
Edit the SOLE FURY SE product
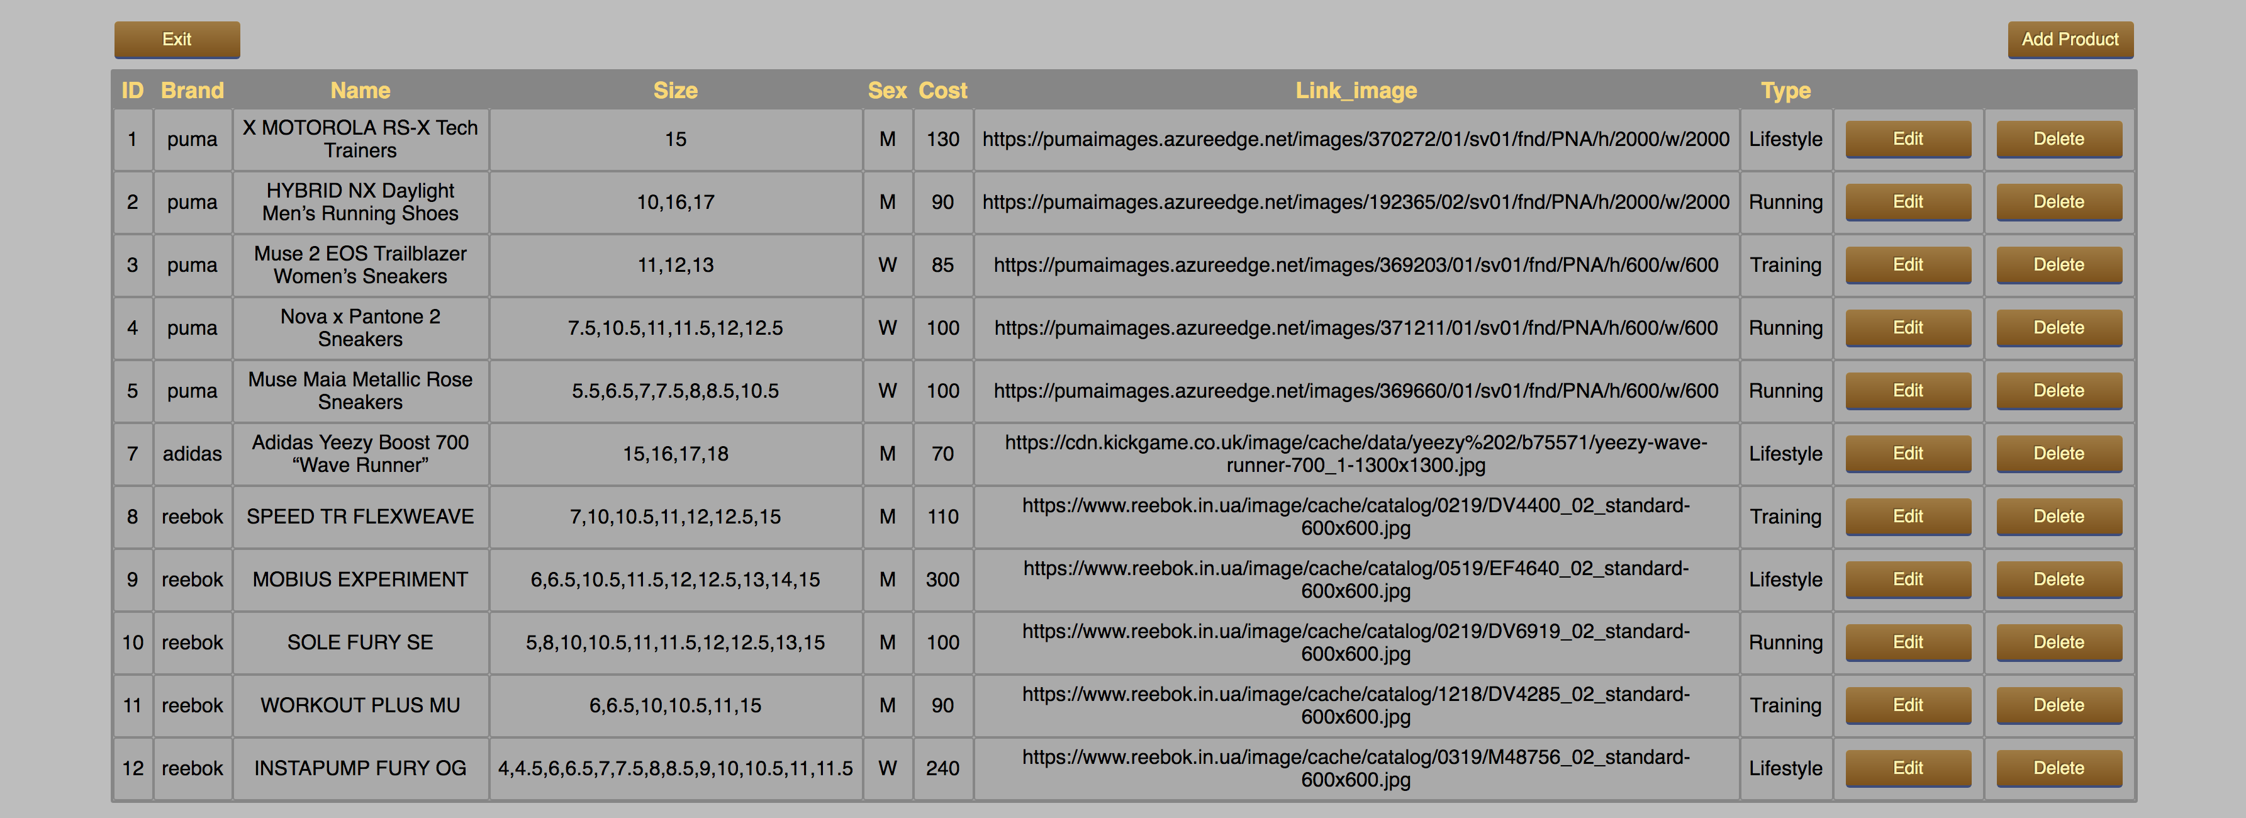(1907, 642)
